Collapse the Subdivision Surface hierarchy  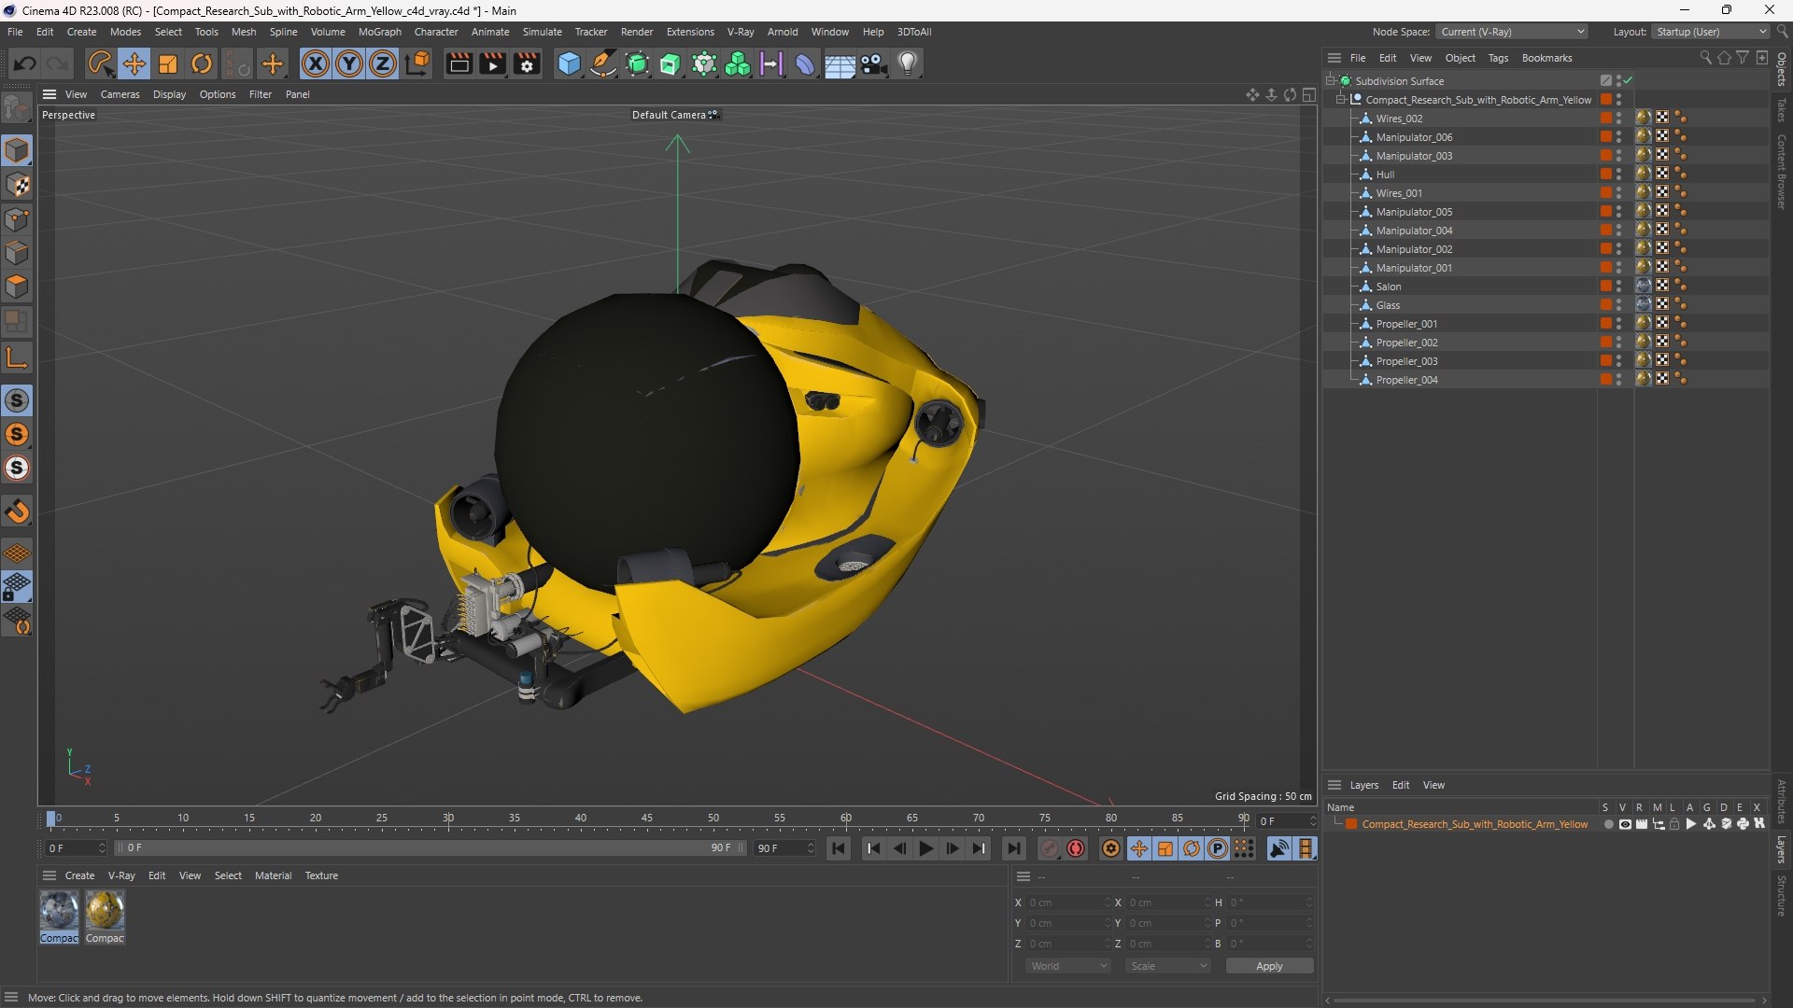click(1330, 80)
